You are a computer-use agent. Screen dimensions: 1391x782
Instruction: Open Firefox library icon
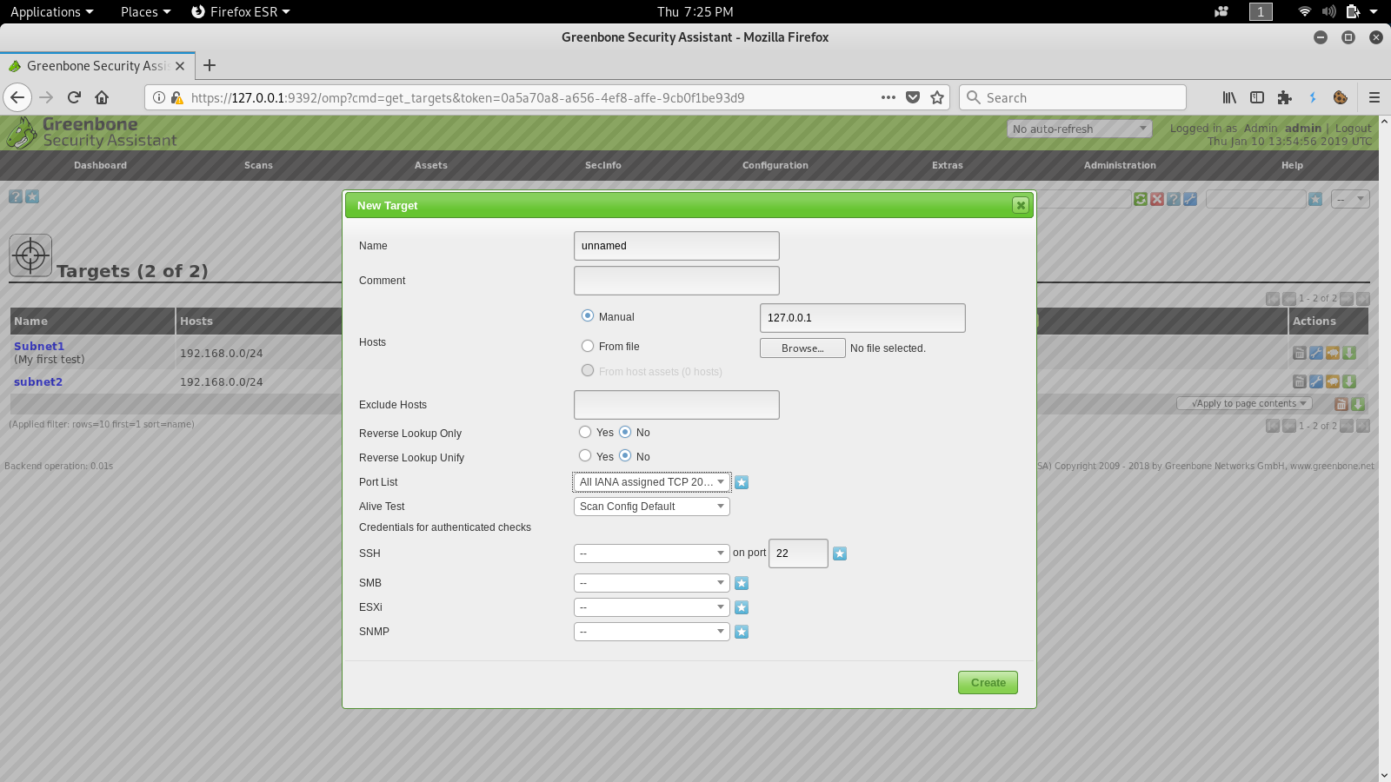(x=1229, y=97)
